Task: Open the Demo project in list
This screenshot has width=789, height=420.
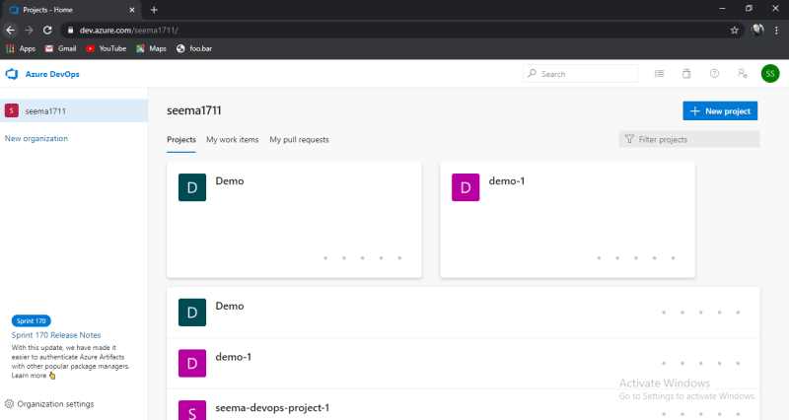Action: click(x=463, y=313)
